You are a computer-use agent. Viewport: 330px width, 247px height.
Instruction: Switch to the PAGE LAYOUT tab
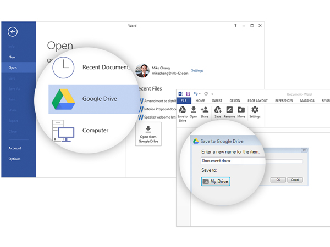[257, 101]
